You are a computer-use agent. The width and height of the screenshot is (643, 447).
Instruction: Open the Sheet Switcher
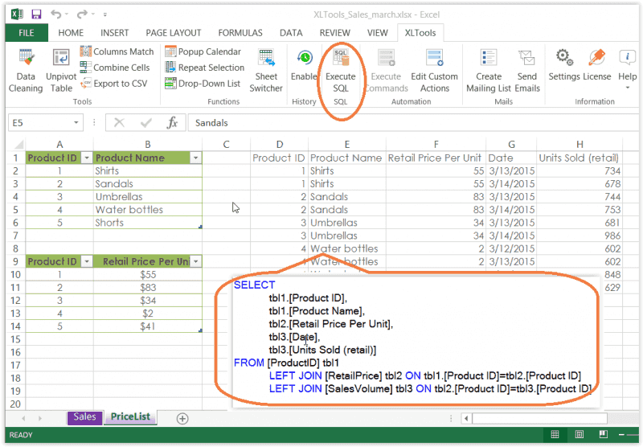click(266, 71)
